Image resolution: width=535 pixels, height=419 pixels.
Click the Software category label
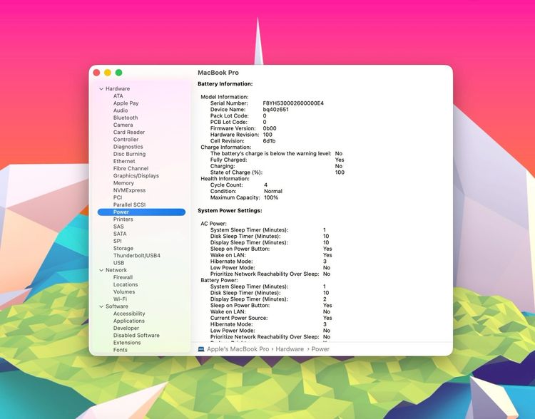pos(117,306)
